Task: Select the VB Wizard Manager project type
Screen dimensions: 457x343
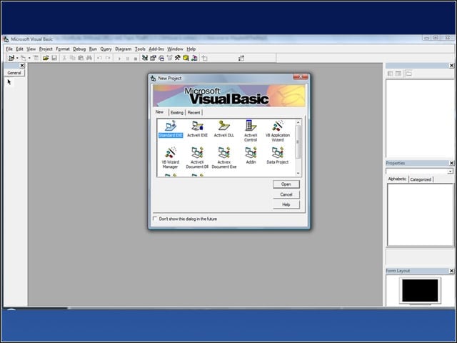Action: tap(170, 158)
